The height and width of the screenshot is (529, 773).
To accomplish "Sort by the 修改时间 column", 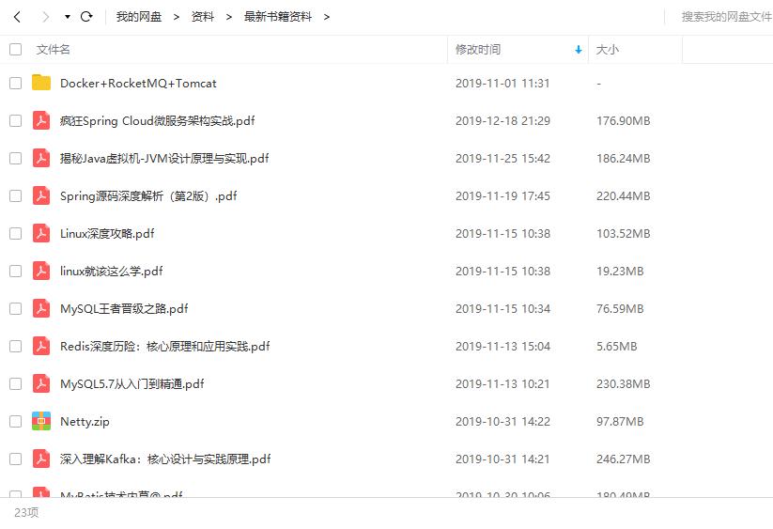I will coord(478,49).
